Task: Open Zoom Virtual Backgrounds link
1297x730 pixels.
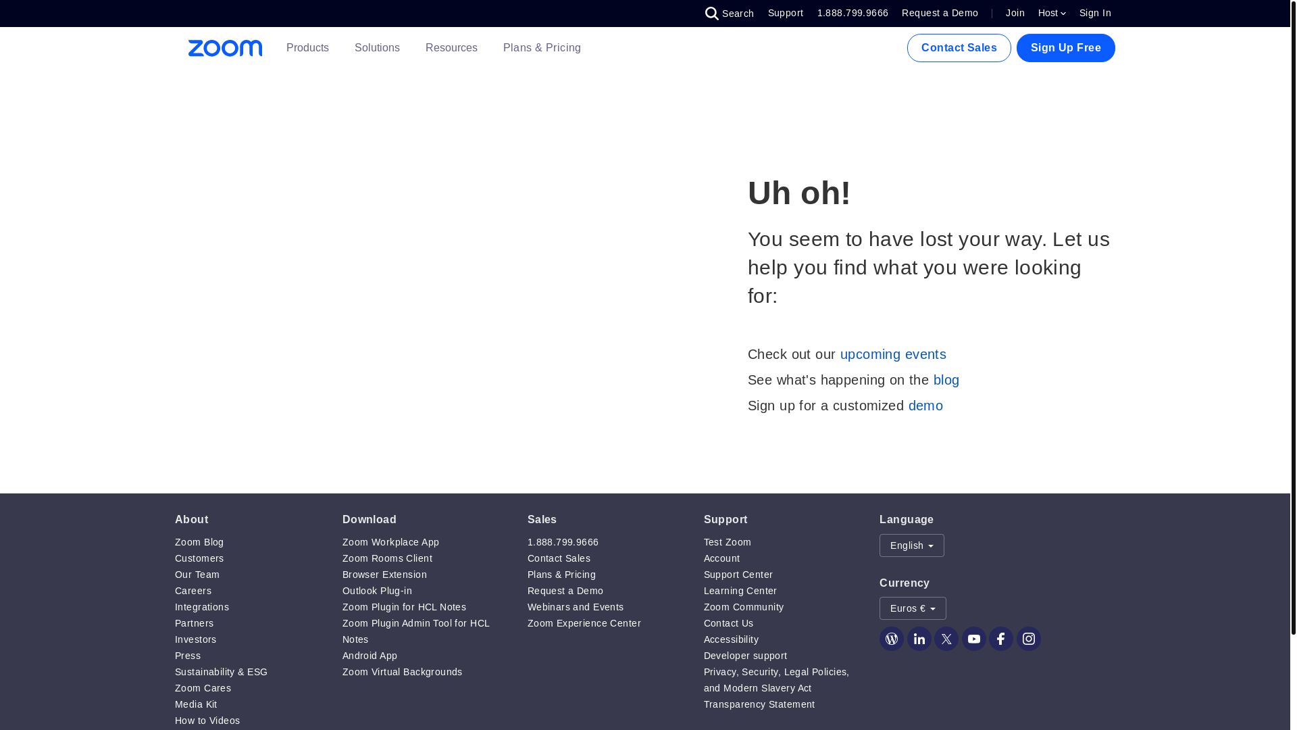Action: 402,672
